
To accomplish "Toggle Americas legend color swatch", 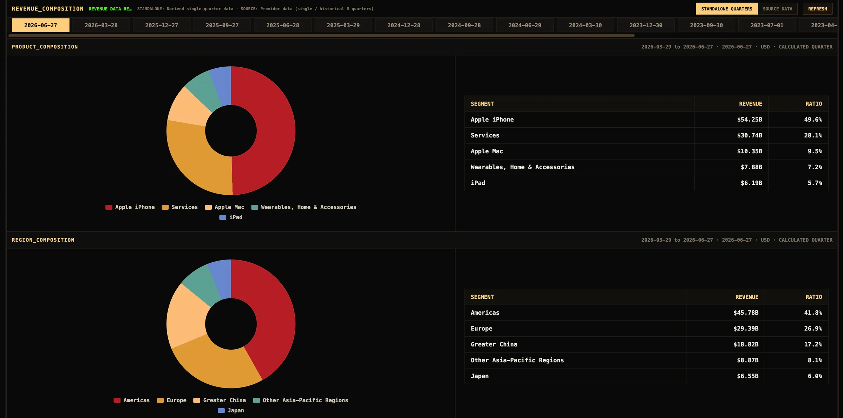I will [x=117, y=400].
